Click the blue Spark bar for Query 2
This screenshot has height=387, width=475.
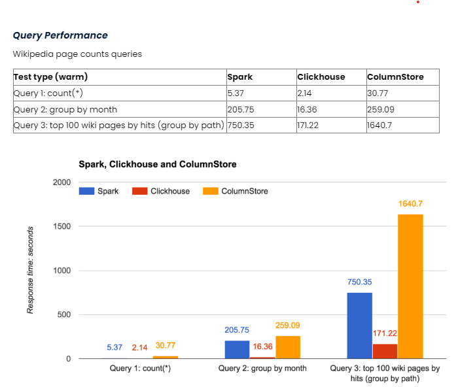[x=237, y=350]
